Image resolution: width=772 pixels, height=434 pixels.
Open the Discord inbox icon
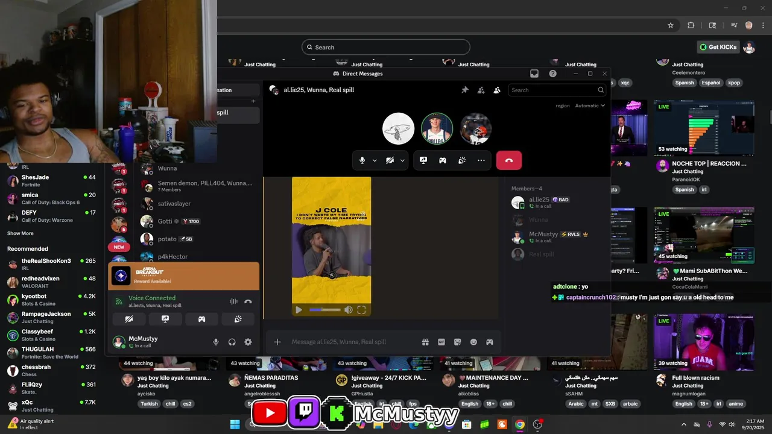(x=534, y=74)
